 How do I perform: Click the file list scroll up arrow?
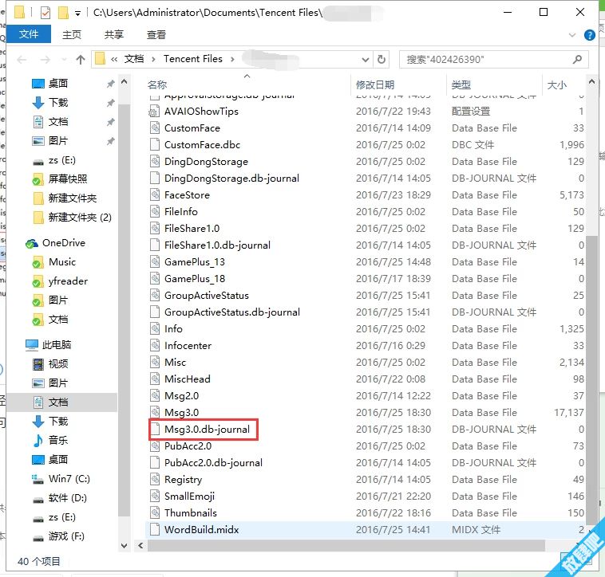click(591, 81)
